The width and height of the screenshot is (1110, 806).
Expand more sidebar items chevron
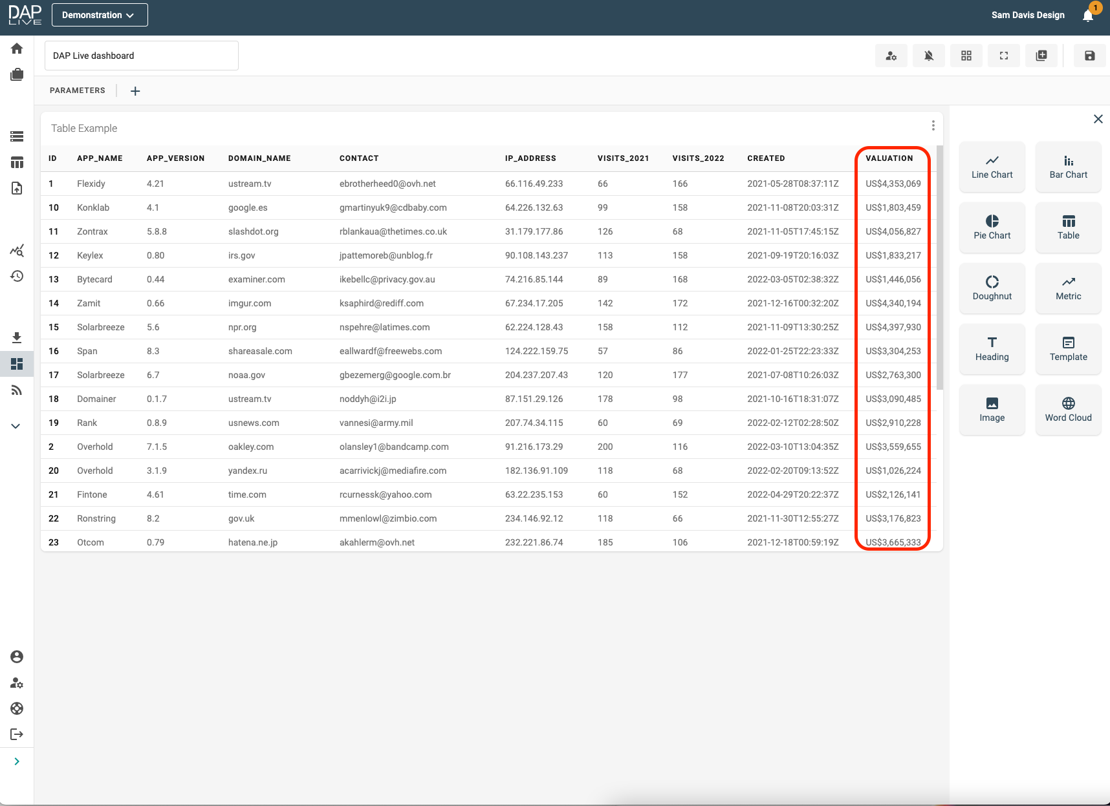[x=16, y=426]
